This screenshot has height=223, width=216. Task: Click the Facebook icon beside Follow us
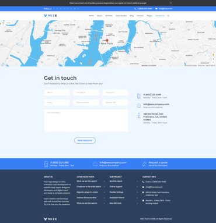[x=54, y=9]
